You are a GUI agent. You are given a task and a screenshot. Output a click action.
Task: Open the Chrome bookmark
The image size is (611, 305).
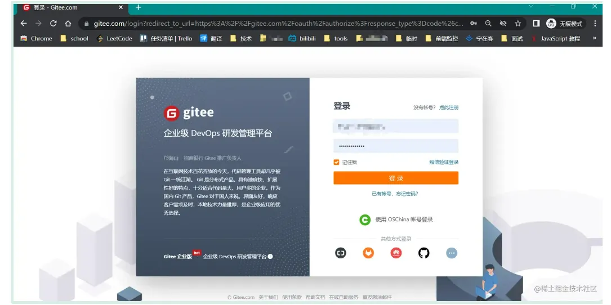point(36,39)
